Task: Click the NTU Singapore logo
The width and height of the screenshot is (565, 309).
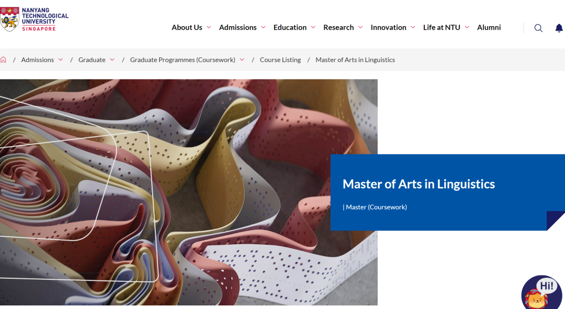Action: point(35,19)
